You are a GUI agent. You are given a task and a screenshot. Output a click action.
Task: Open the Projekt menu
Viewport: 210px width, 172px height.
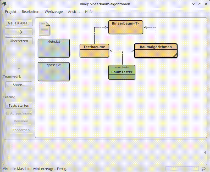click(x=11, y=12)
